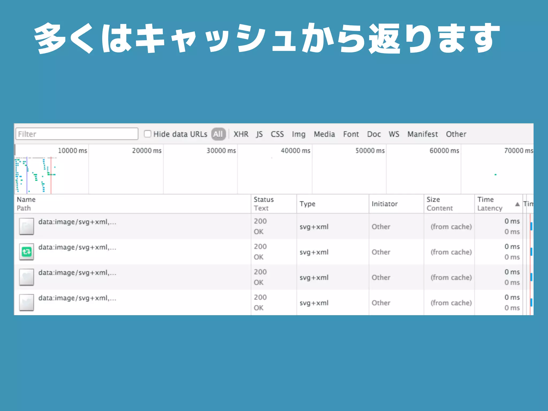Click the blue waterfall bar in the first row
The width and height of the screenshot is (548, 411).
[x=531, y=226]
